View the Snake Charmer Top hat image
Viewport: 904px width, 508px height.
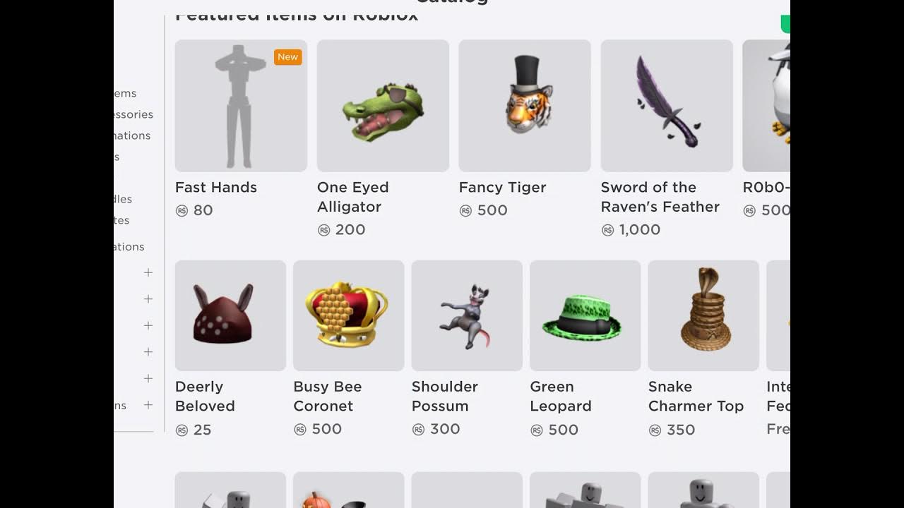click(x=703, y=315)
